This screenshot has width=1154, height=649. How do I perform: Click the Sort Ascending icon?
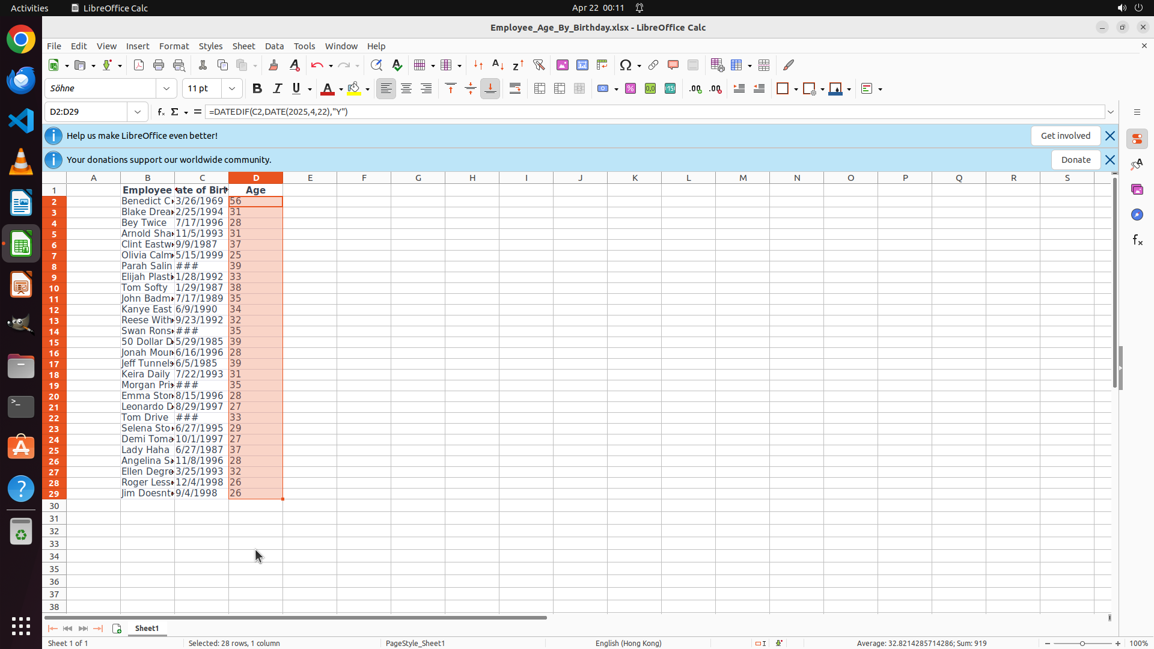click(498, 65)
